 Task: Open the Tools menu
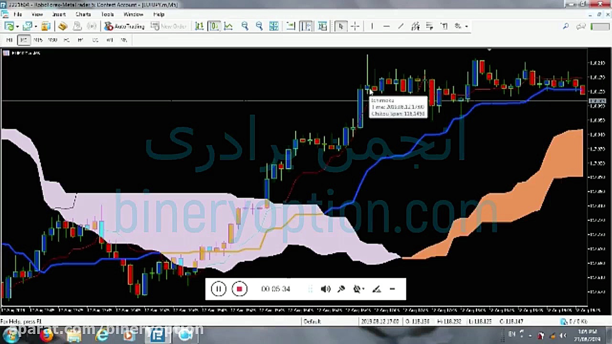click(107, 14)
